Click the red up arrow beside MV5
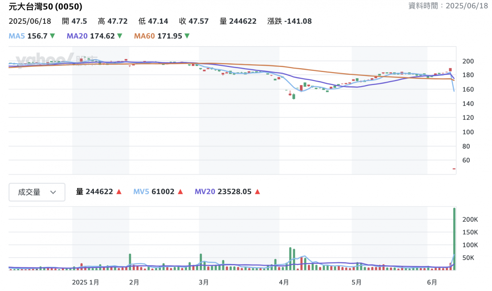The height and width of the screenshot is (291, 492). [x=180, y=192]
